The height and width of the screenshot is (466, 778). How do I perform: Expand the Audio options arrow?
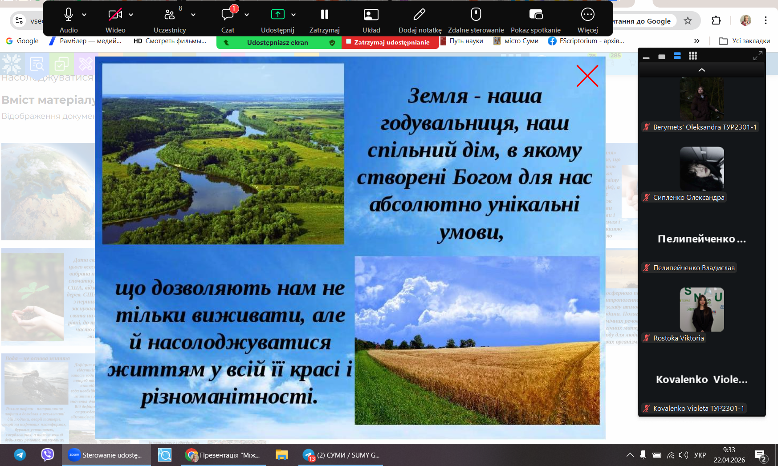[84, 15]
